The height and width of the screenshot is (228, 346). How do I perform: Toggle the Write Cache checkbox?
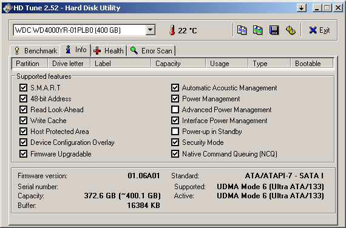pyautogui.click(x=24, y=121)
